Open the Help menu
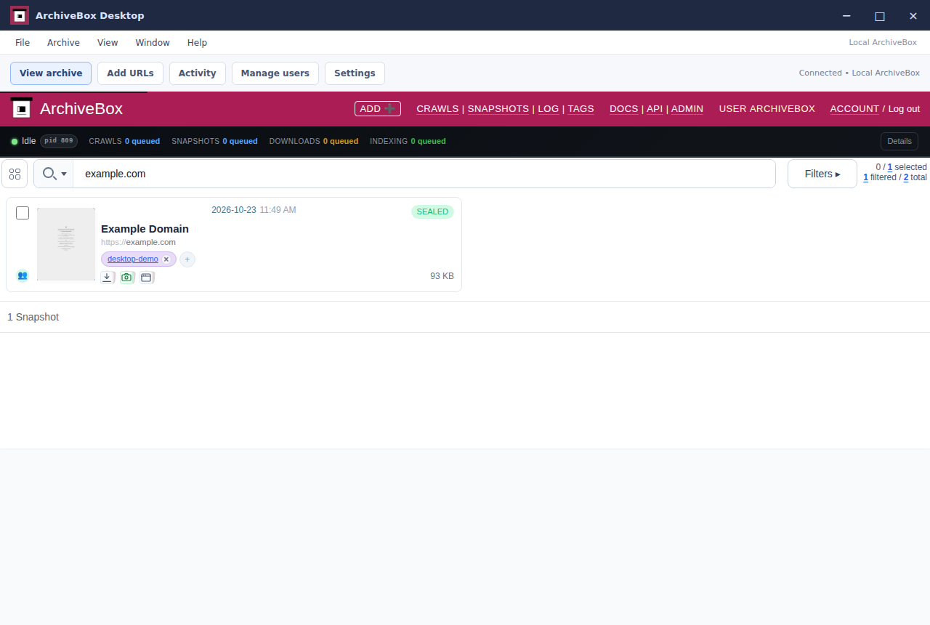Screen dimensions: 930x625 197,43
